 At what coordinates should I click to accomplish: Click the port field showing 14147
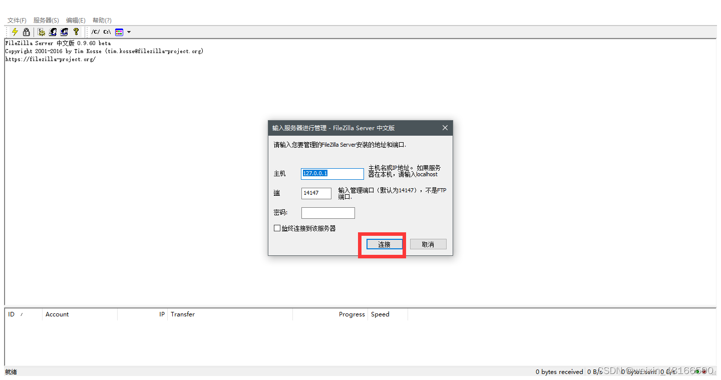[x=316, y=193]
